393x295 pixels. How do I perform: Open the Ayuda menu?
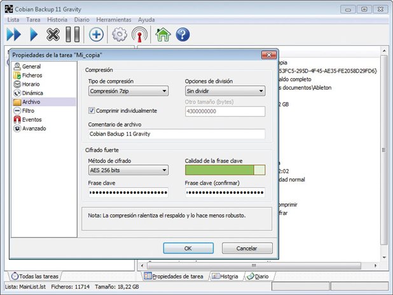pyautogui.click(x=146, y=20)
